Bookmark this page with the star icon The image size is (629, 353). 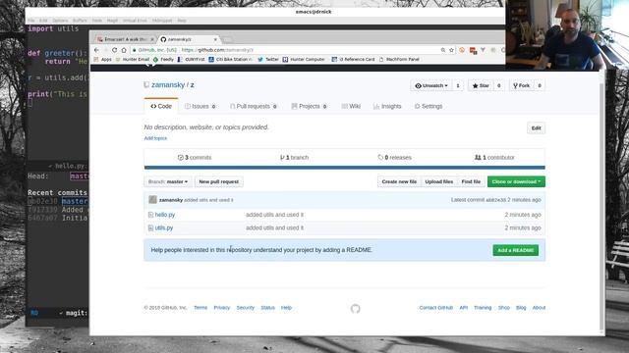(452, 50)
